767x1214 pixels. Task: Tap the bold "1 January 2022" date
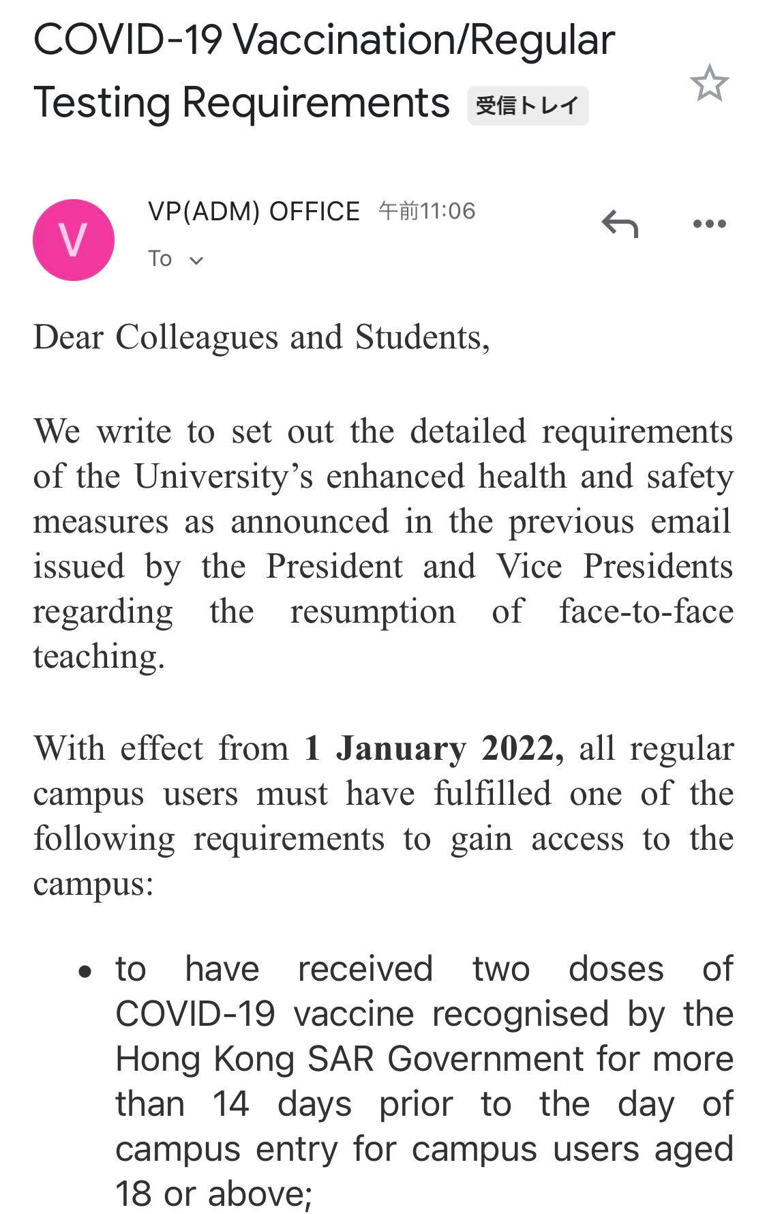coord(434,748)
